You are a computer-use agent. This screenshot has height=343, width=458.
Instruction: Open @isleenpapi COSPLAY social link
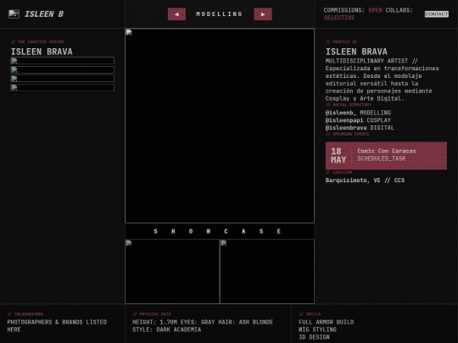pos(358,120)
